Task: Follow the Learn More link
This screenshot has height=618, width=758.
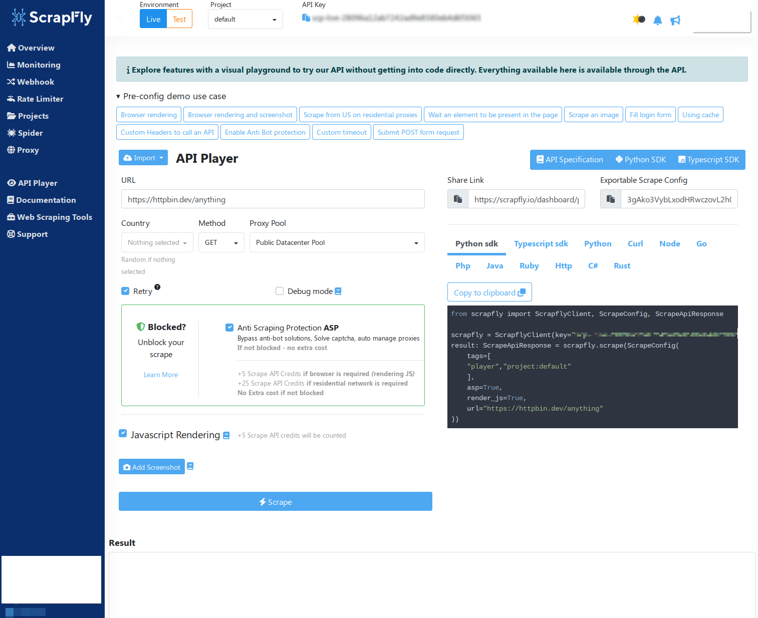Action: pos(161,375)
